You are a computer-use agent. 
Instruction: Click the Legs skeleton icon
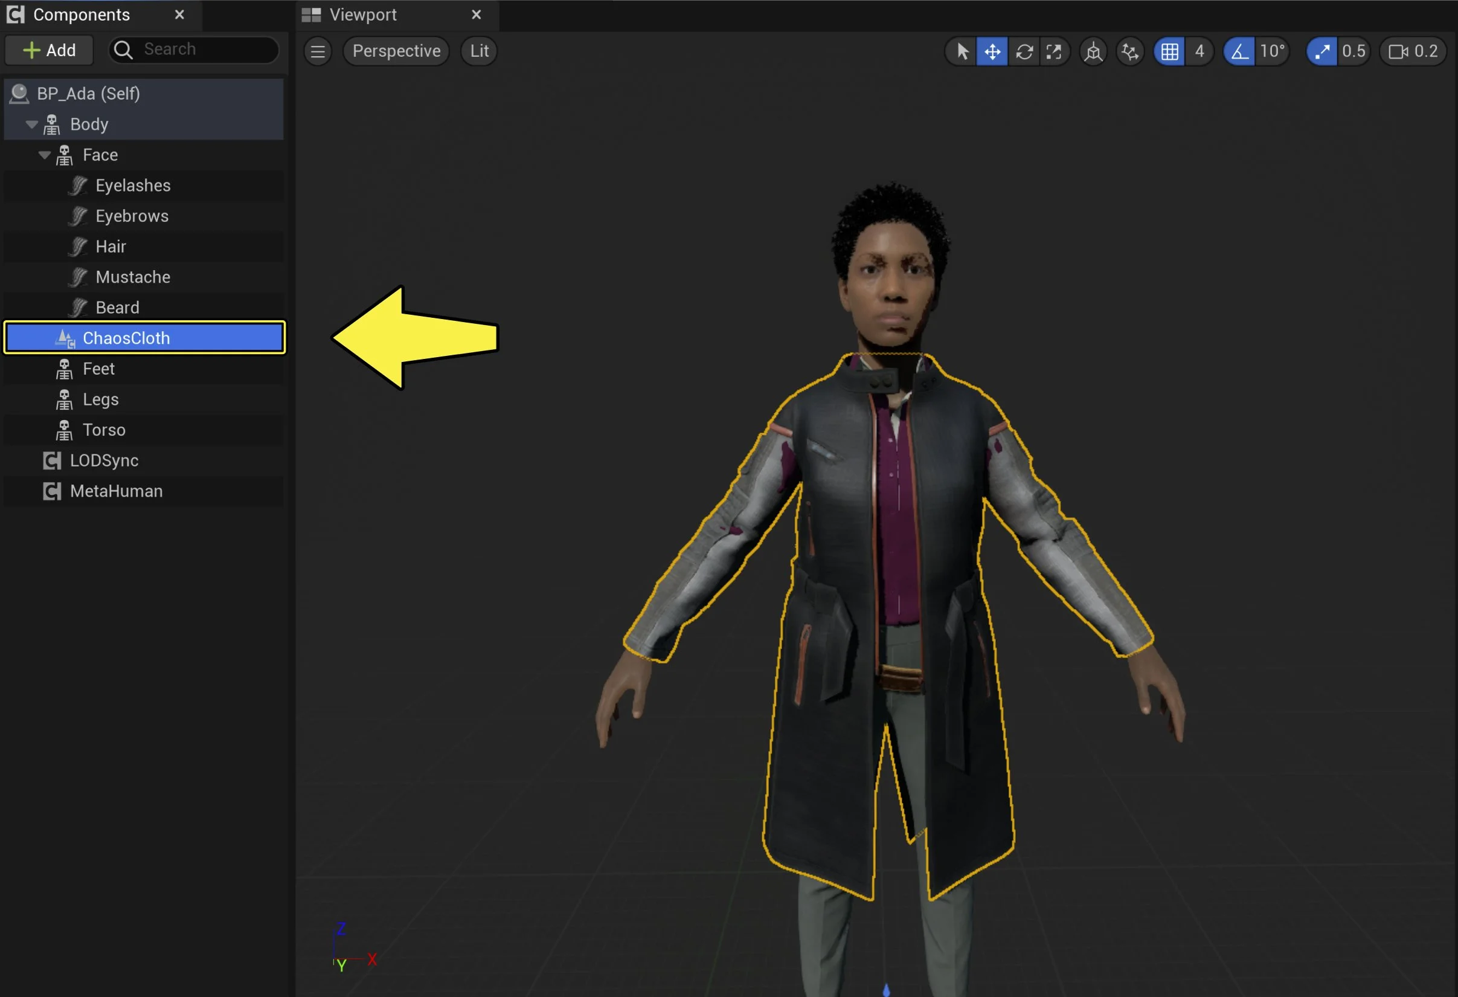(x=64, y=399)
